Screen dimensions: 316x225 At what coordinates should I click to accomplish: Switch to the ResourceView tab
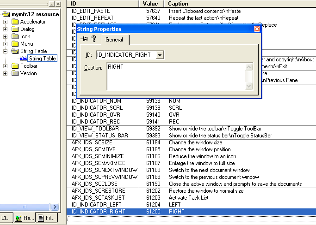(x=23, y=218)
